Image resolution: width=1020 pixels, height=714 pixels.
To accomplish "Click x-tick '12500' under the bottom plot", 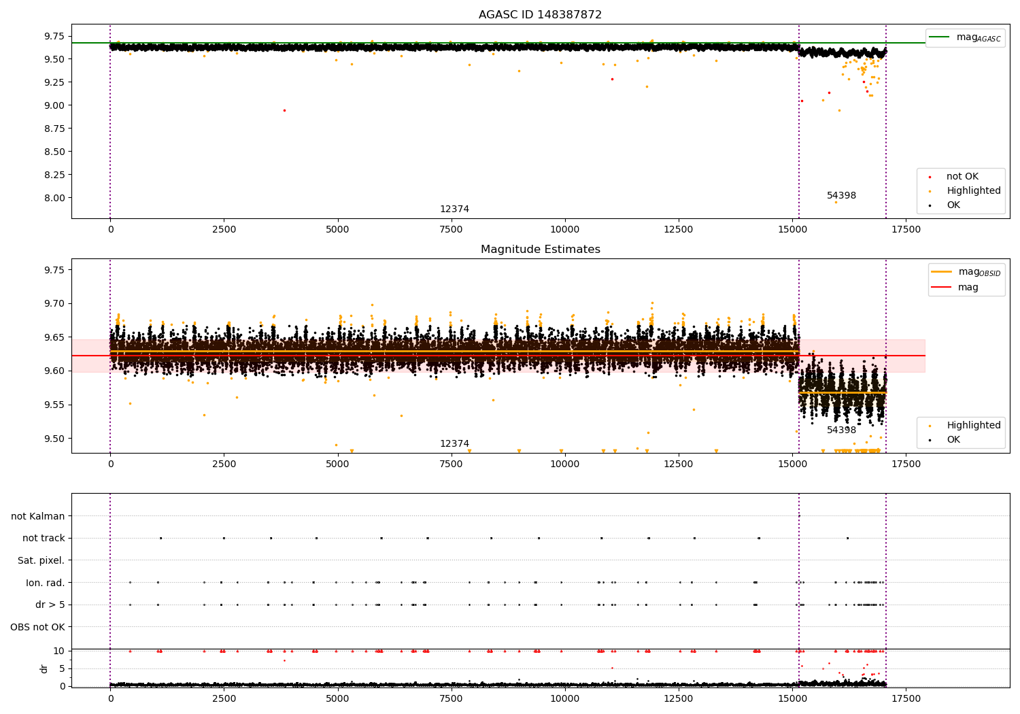I will point(679,699).
